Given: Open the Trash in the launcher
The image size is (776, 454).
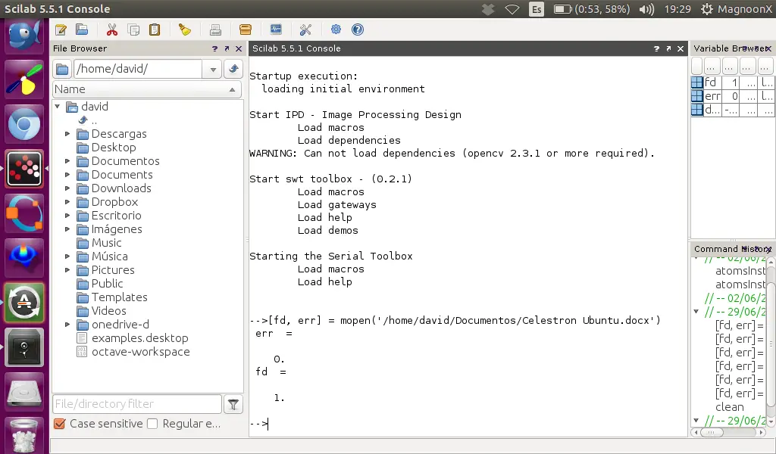Looking at the screenshot, I should 24,436.
